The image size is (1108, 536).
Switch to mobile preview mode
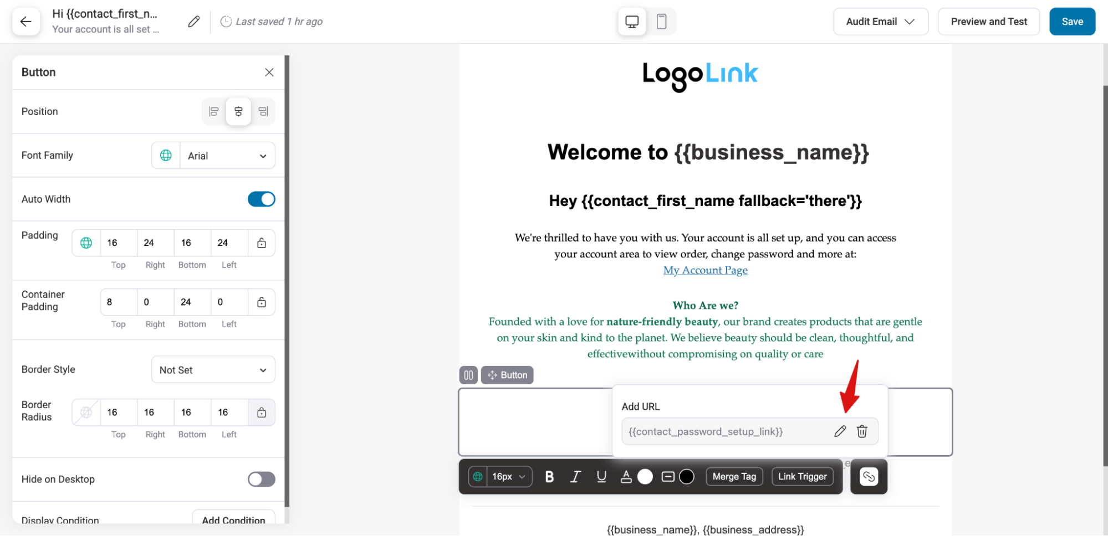(x=662, y=21)
